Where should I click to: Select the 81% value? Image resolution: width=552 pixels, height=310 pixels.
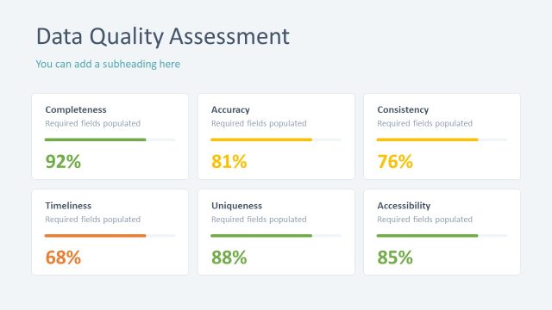229,161
